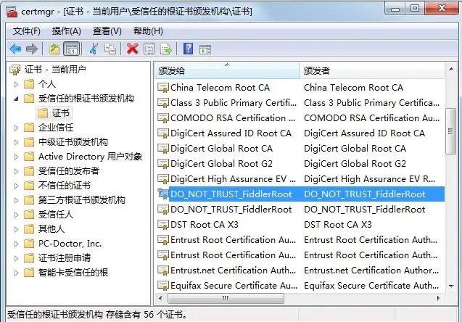Open the 查看(V) menu
462x322 pixels.
107,31
